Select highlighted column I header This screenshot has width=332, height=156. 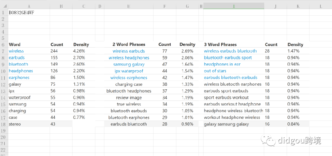[x=234, y=6]
